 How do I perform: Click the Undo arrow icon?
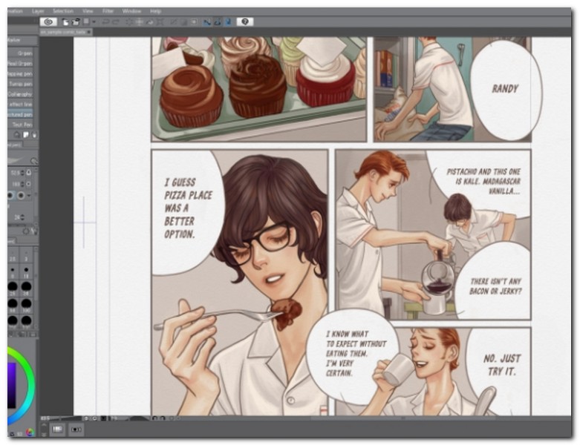105,22
